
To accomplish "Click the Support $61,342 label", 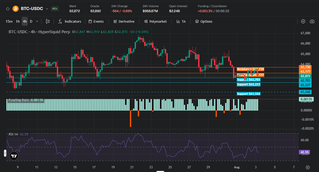I will pyautogui.click(x=249, y=94).
